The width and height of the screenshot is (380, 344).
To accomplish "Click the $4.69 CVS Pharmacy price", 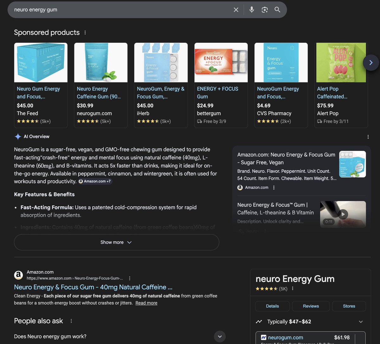I will (x=264, y=106).
